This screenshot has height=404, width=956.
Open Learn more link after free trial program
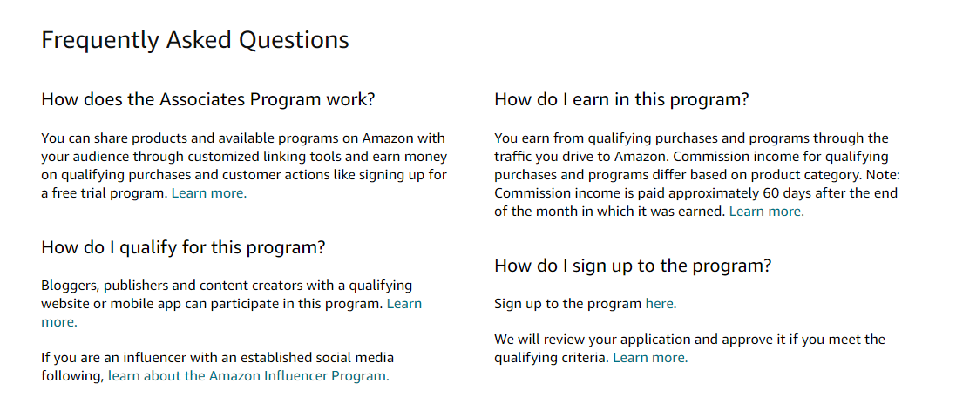coord(209,194)
